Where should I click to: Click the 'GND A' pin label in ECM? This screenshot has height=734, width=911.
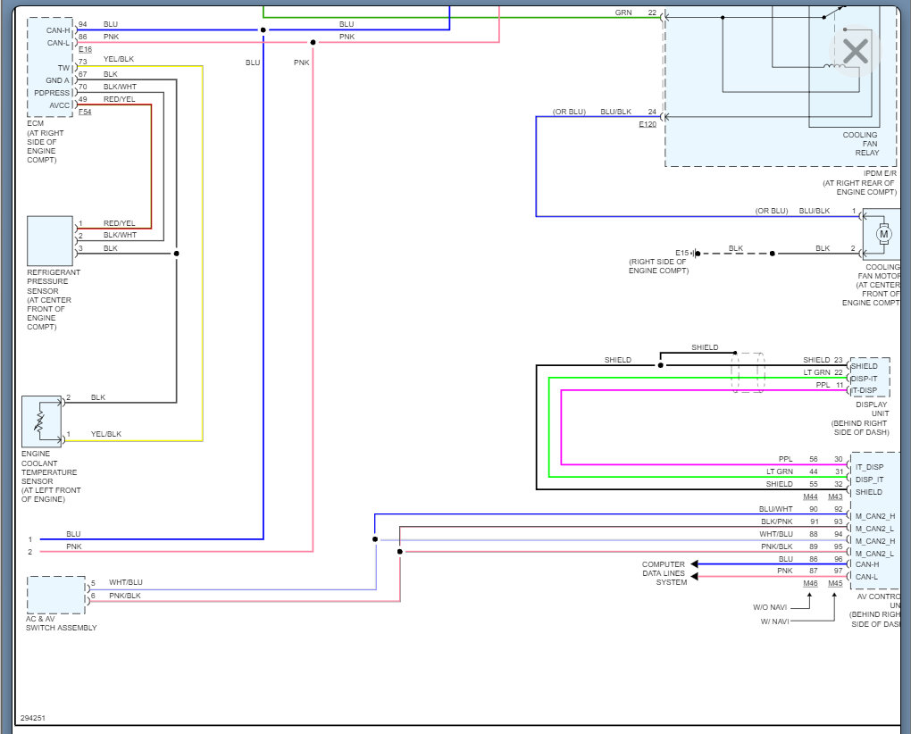pos(57,80)
